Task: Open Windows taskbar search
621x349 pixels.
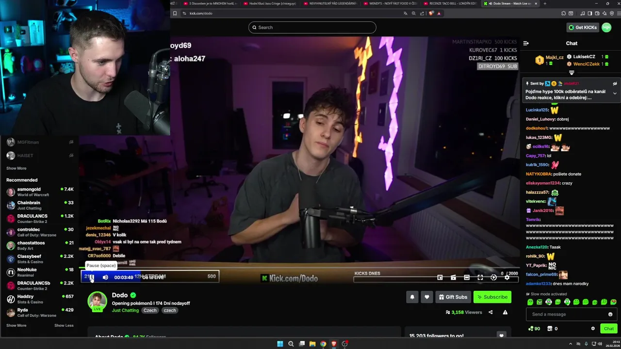Action: tap(291, 344)
